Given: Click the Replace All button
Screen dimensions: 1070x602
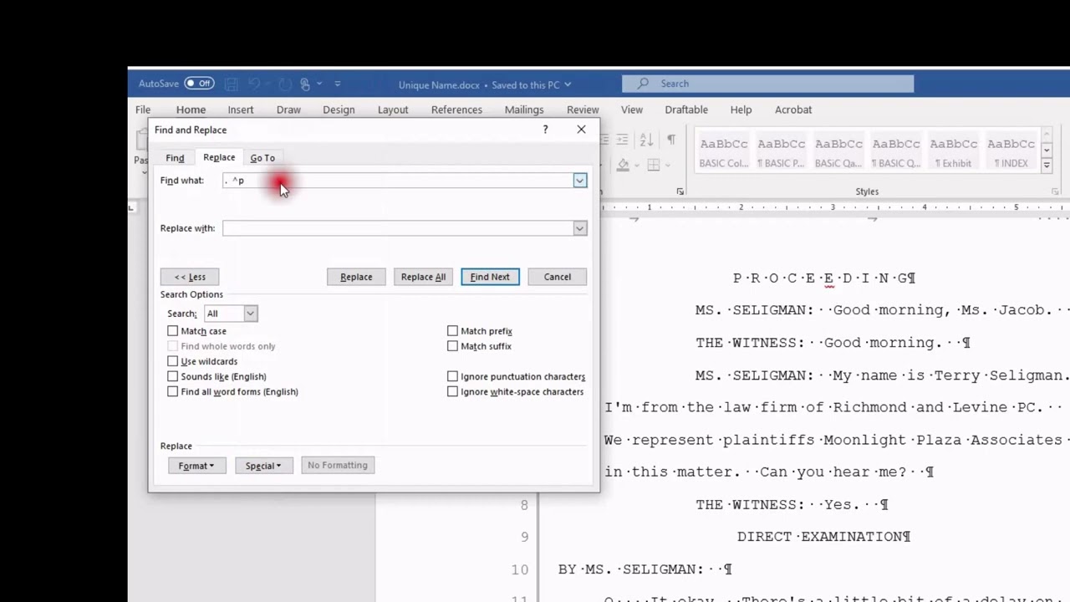Looking at the screenshot, I should coord(423,277).
